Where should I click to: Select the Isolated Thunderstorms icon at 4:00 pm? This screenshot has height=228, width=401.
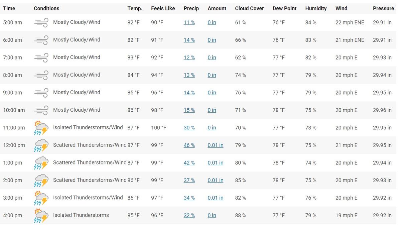41,215
